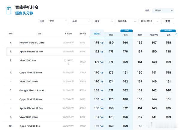Viewport: 180px width, 130px height.
Task: Click zoom score 159 for Vivo X300 Pro
Action: coord(169,62)
